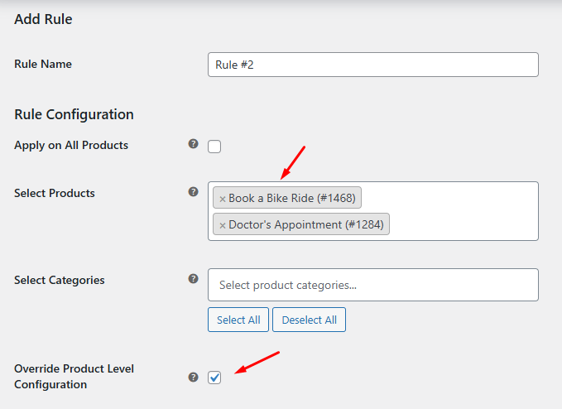This screenshot has width=562, height=409.
Task: Open the Select product categories dropdown
Action: [372, 285]
